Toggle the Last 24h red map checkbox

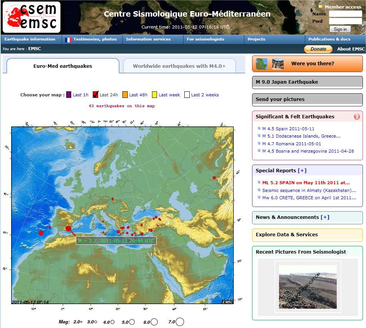tap(95, 94)
